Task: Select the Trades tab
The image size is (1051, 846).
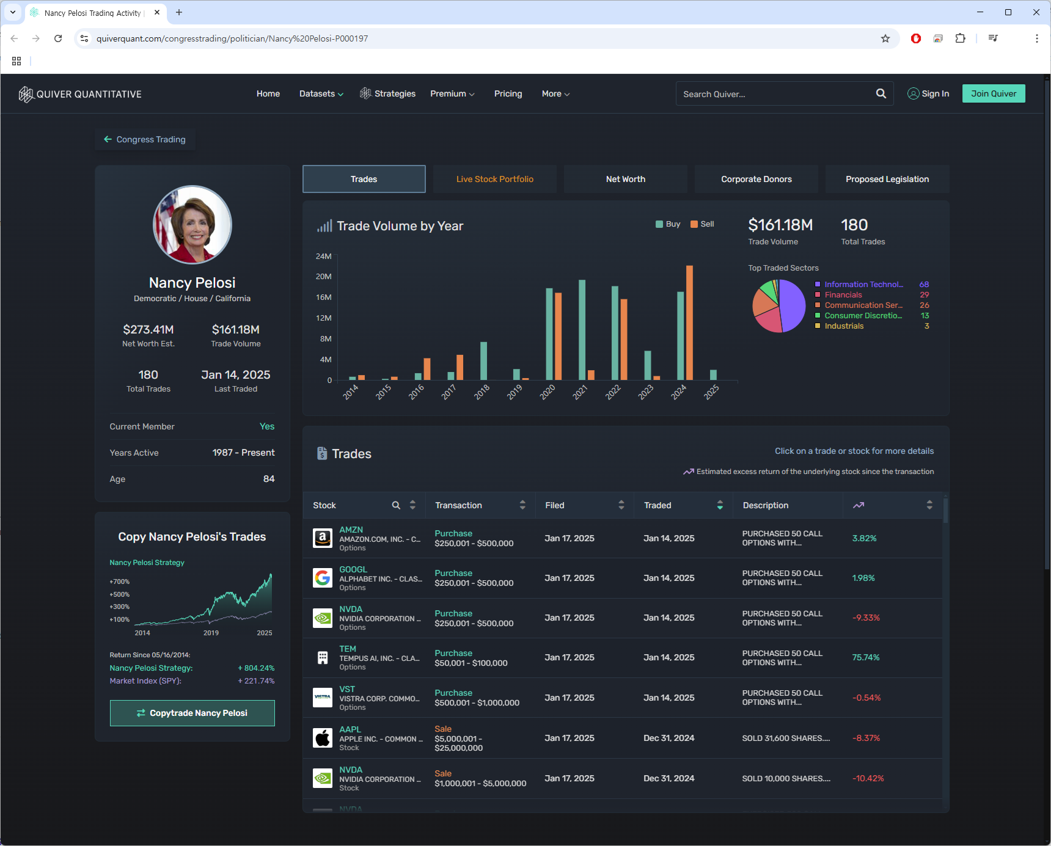Action: pos(364,179)
